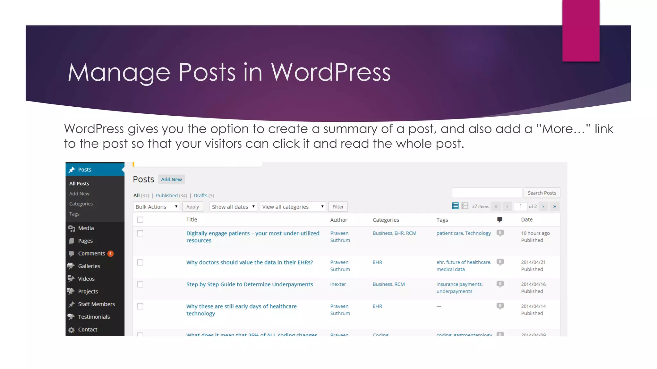Viewport: 657px width, 369px height.
Task: Check the Digitally engage patients post checkbox
Action: pyautogui.click(x=140, y=234)
